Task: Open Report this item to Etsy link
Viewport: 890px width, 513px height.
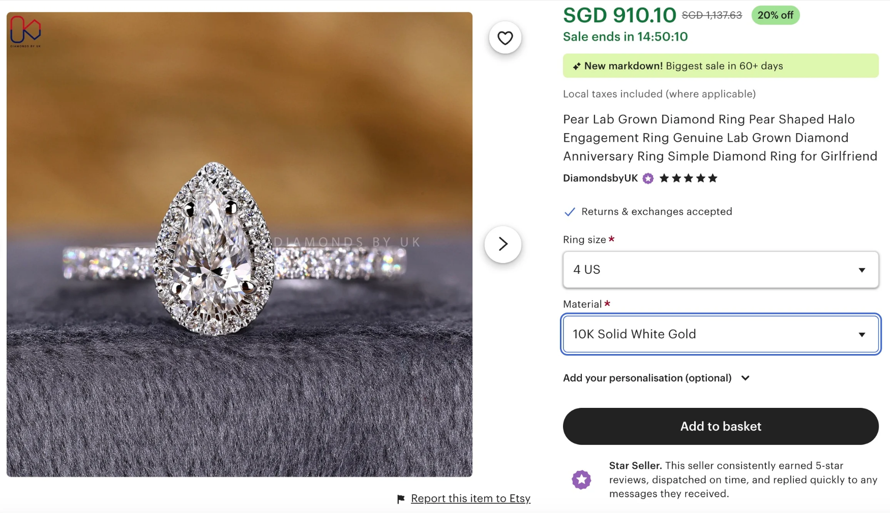Action: click(x=470, y=499)
